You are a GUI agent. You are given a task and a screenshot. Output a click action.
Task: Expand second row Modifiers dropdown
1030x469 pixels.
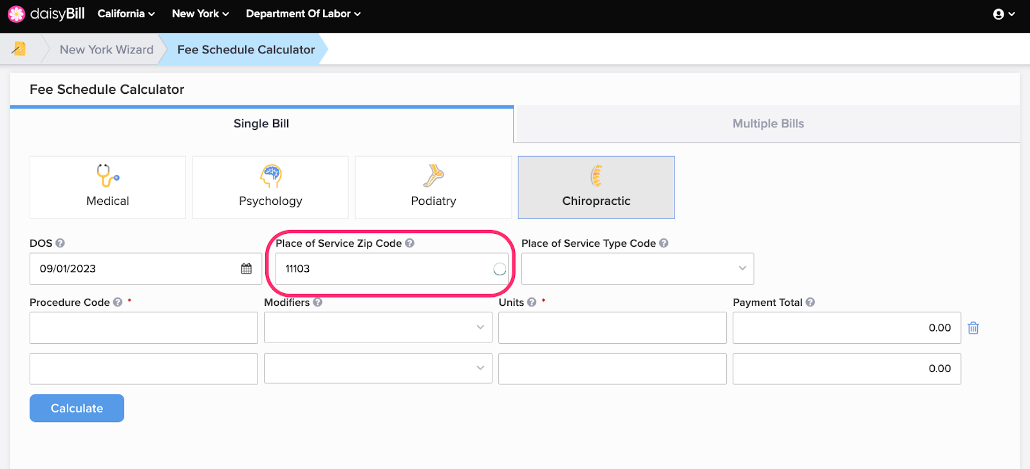[480, 368]
